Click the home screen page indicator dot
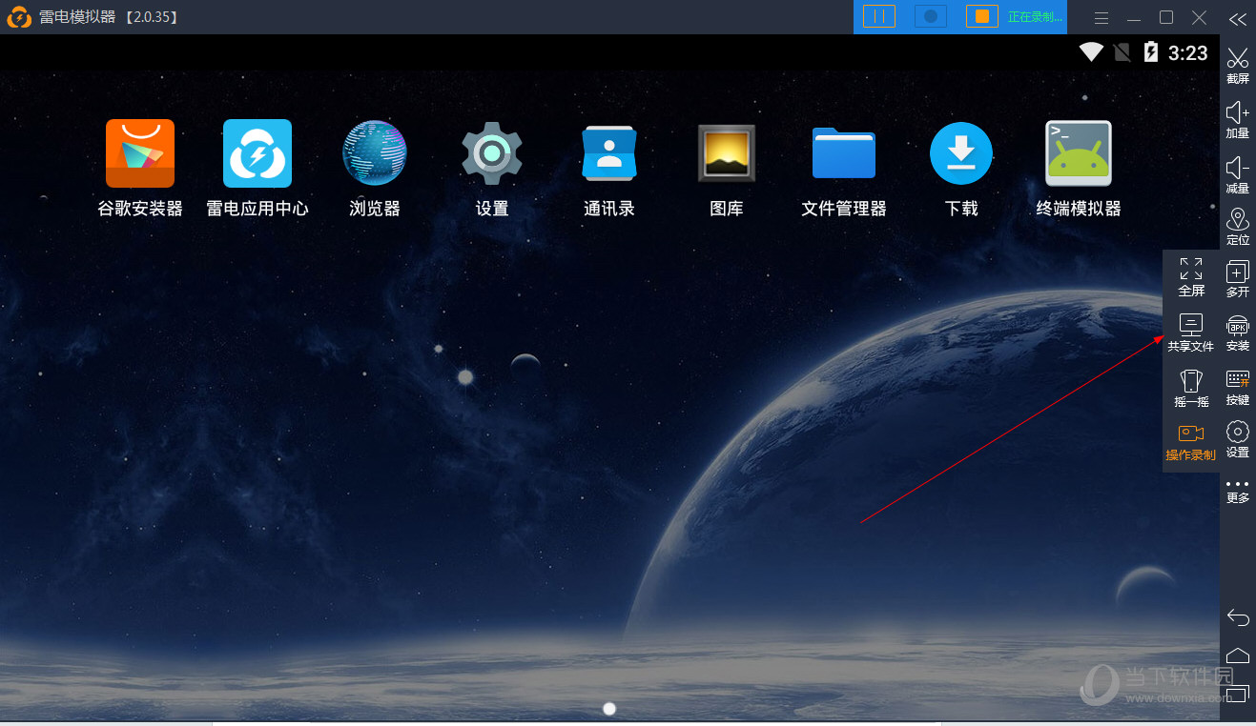The width and height of the screenshot is (1256, 726). tap(610, 708)
